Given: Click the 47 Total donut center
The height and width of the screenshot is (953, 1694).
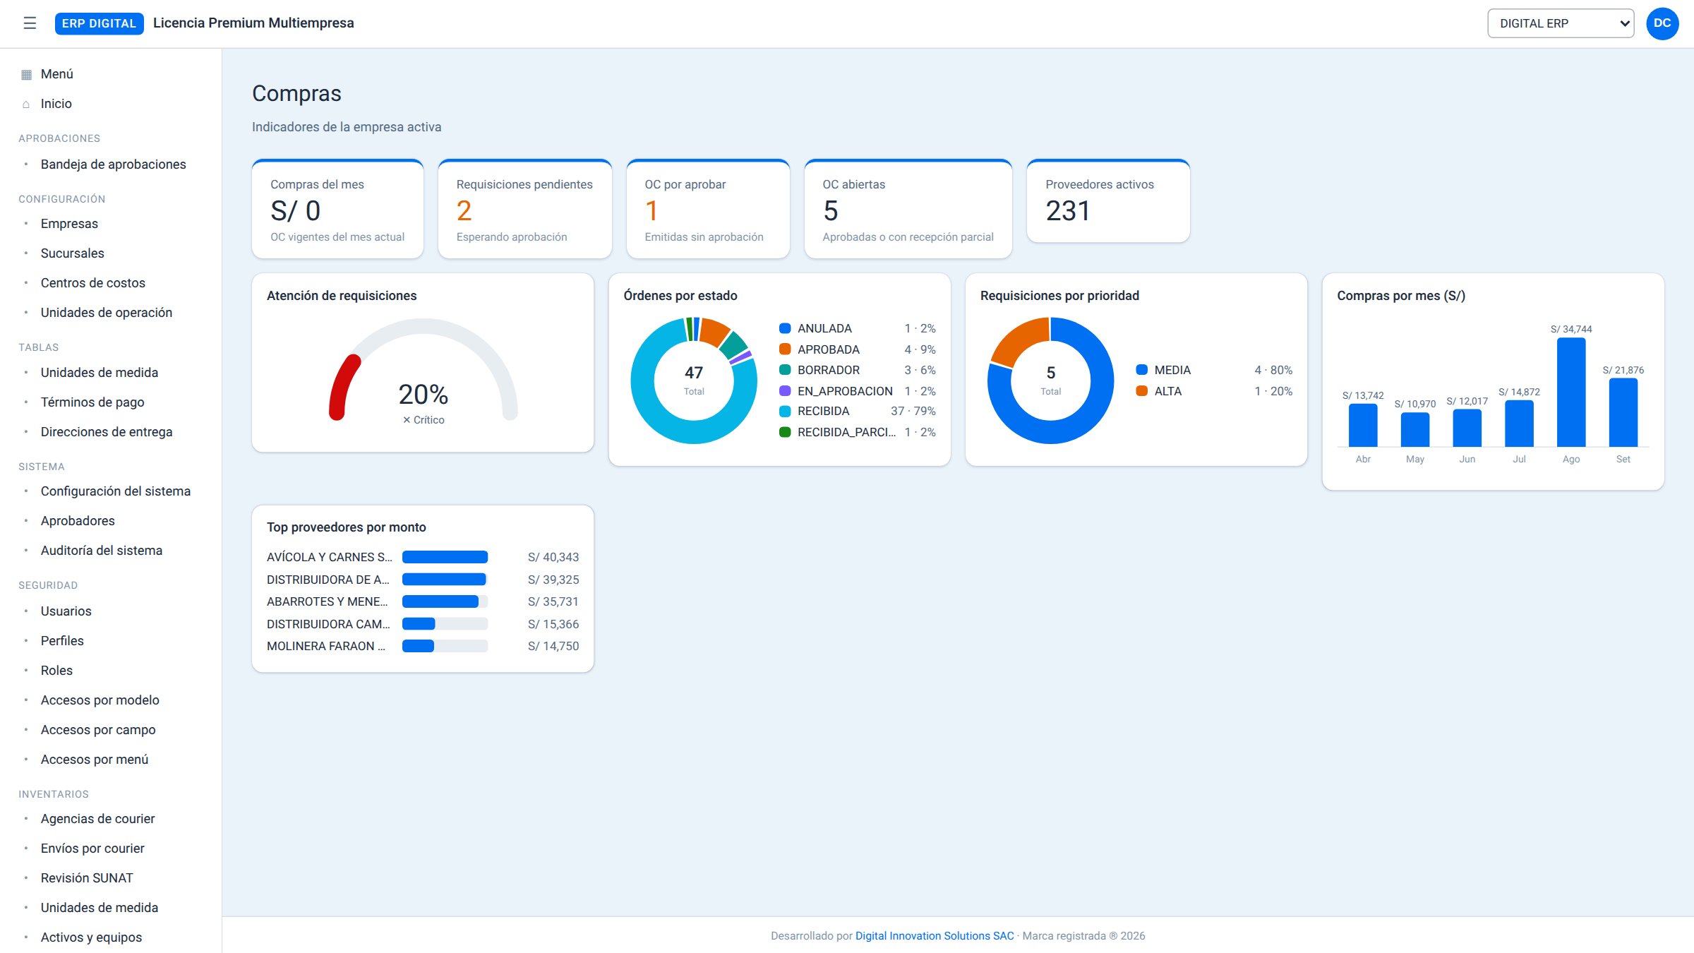Looking at the screenshot, I should (x=694, y=380).
